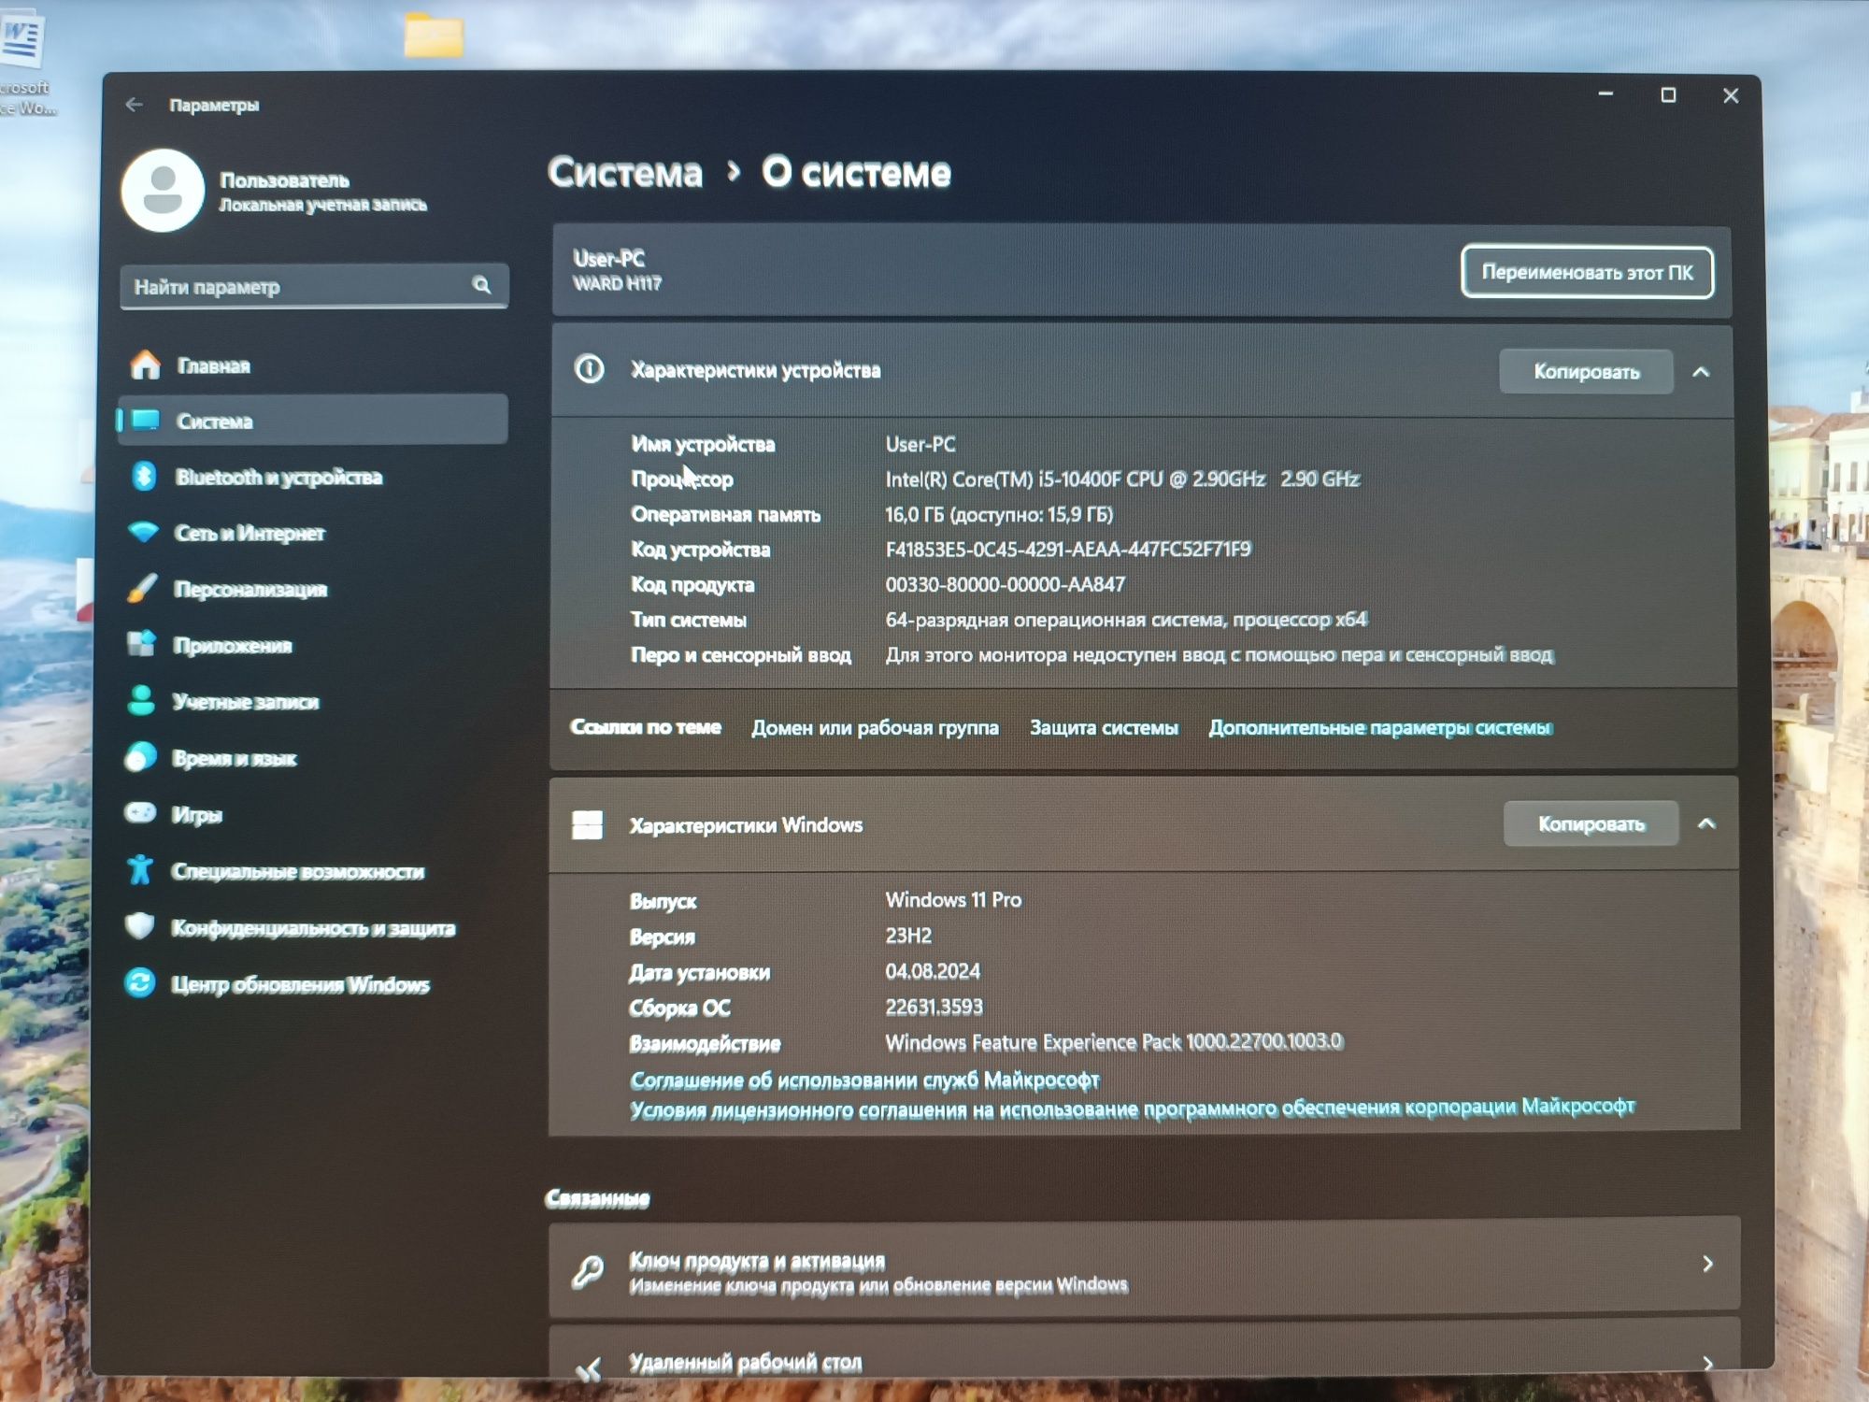Click the info icon by Характеристики устройства

[x=590, y=369]
